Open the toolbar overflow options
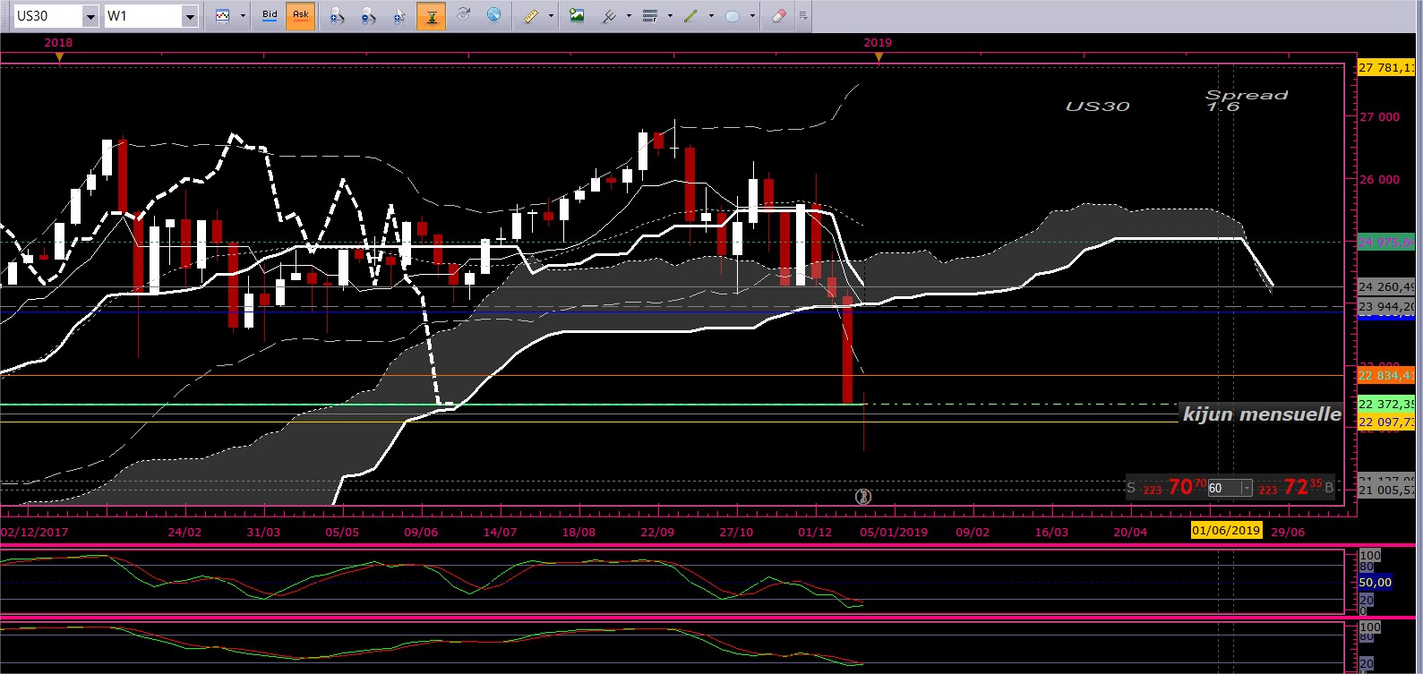This screenshot has width=1423, height=674. [802, 16]
